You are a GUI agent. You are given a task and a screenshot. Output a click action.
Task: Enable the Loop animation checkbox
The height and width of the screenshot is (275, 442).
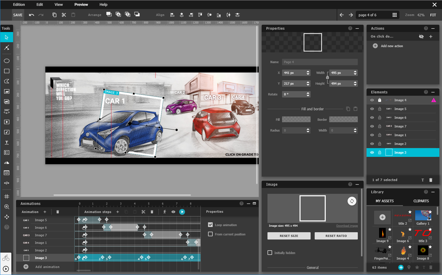210,225
